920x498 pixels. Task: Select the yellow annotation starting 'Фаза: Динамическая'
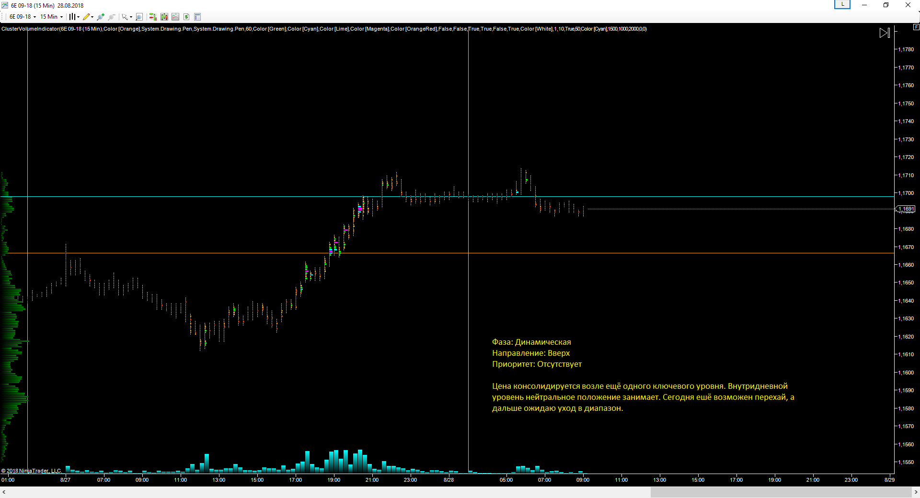pos(643,375)
